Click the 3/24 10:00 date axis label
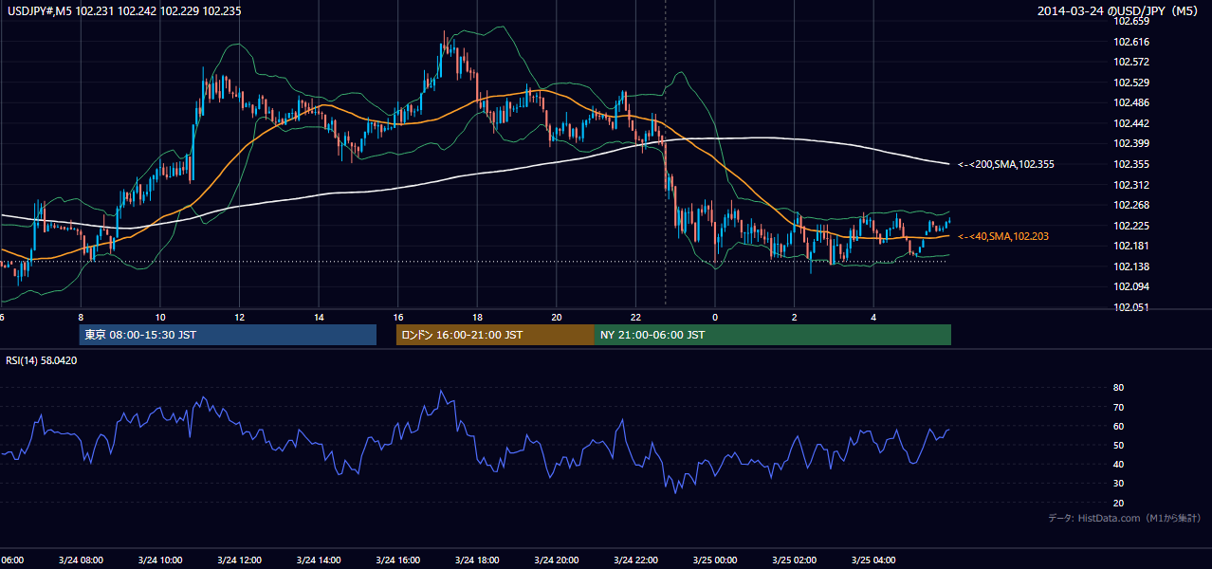This screenshot has height=569, width=1212. (x=159, y=560)
